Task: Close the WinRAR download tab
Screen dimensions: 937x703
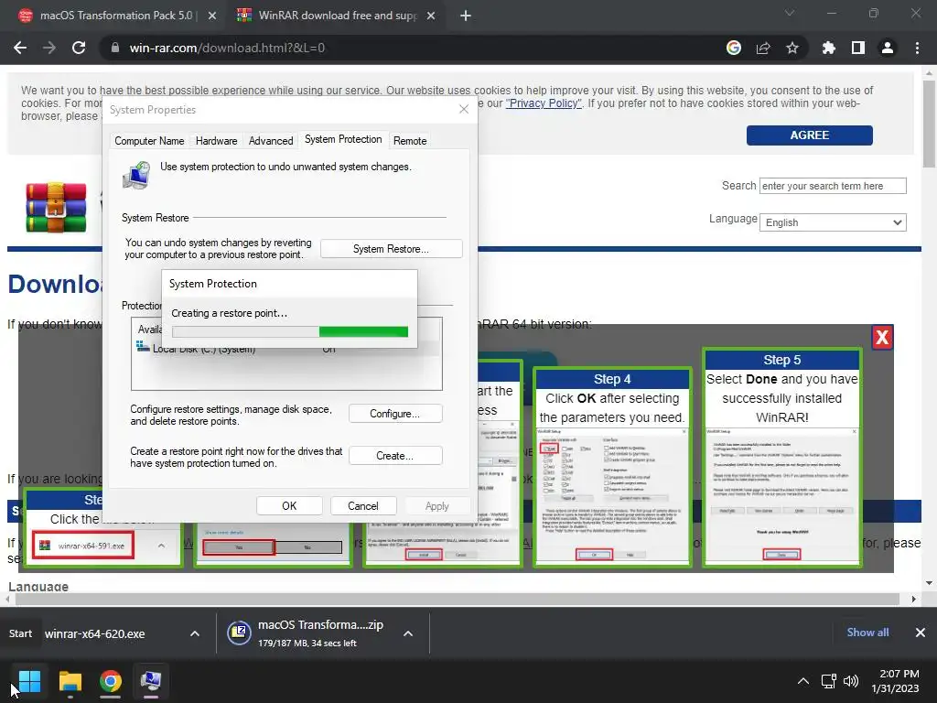Action: [x=431, y=16]
